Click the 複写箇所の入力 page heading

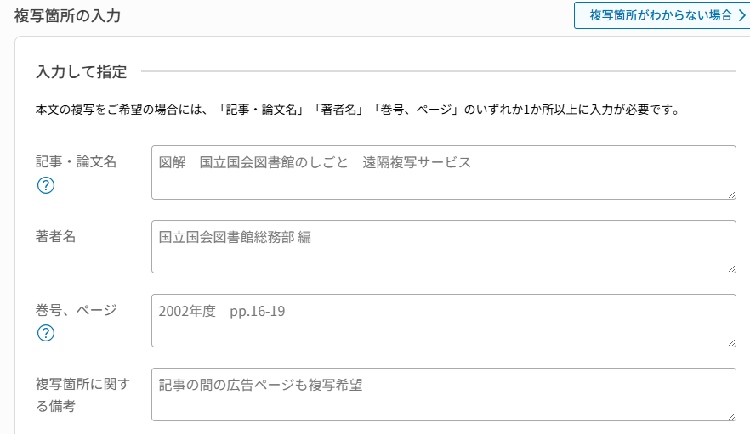(67, 16)
